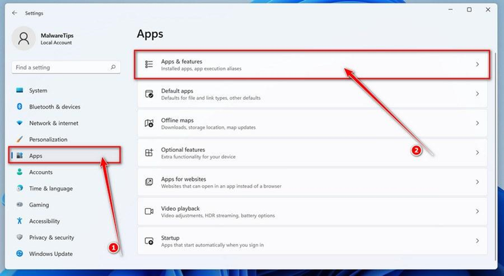504x276 pixels.
Task: Close the Settings window
Action: [488, 10]
